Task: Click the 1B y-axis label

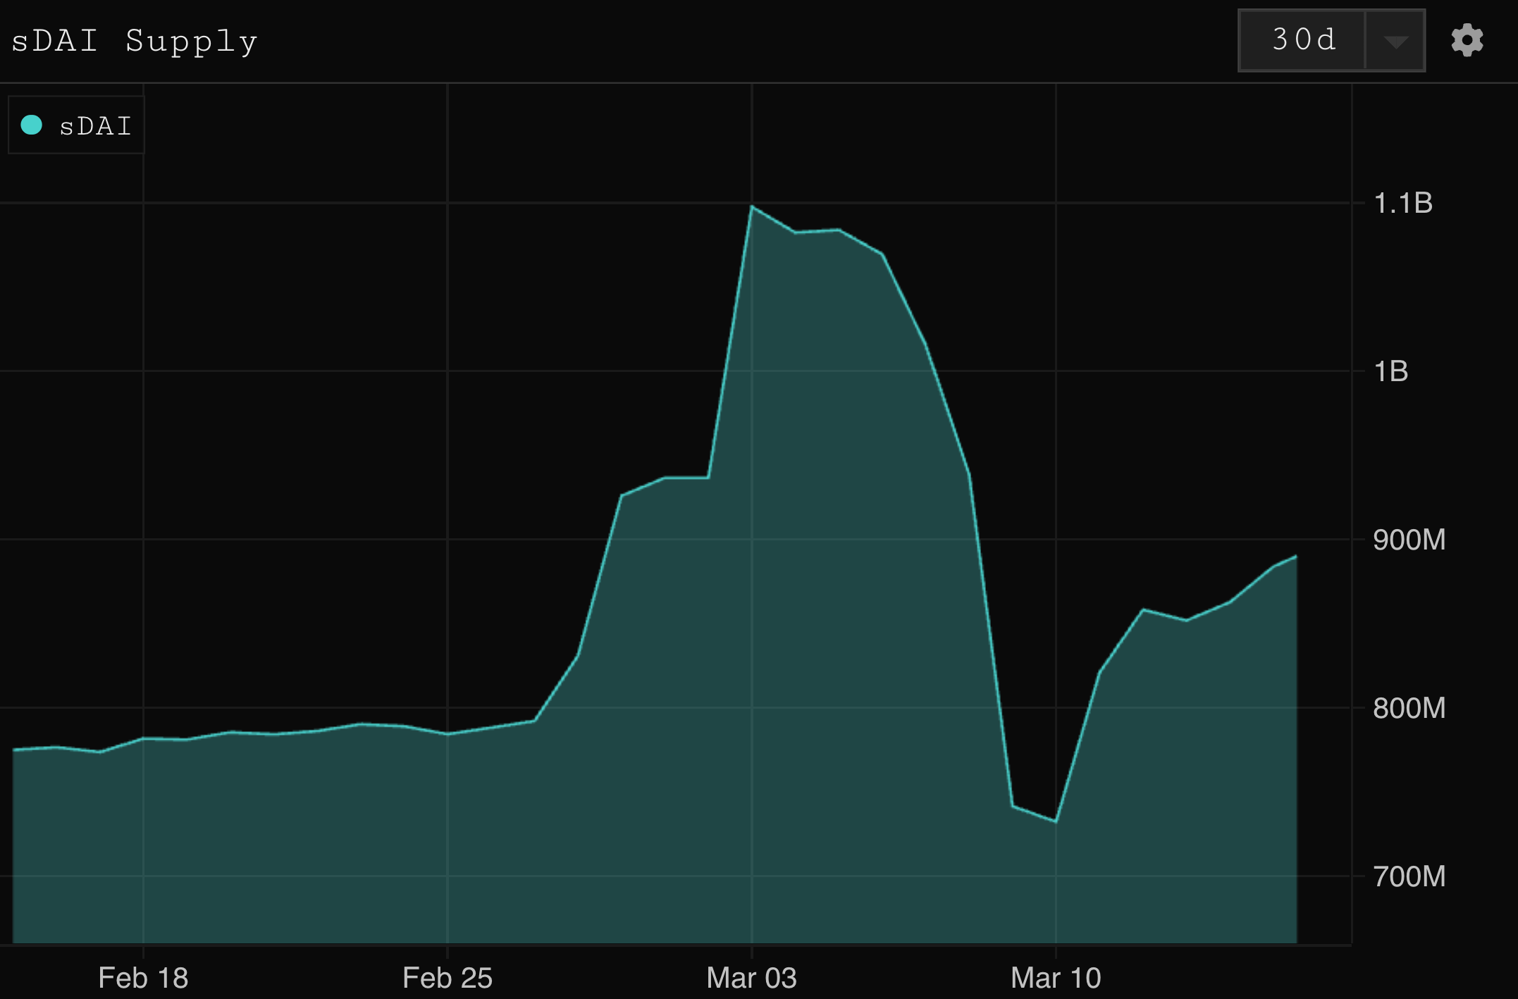Action: (x=1390, y=371)
